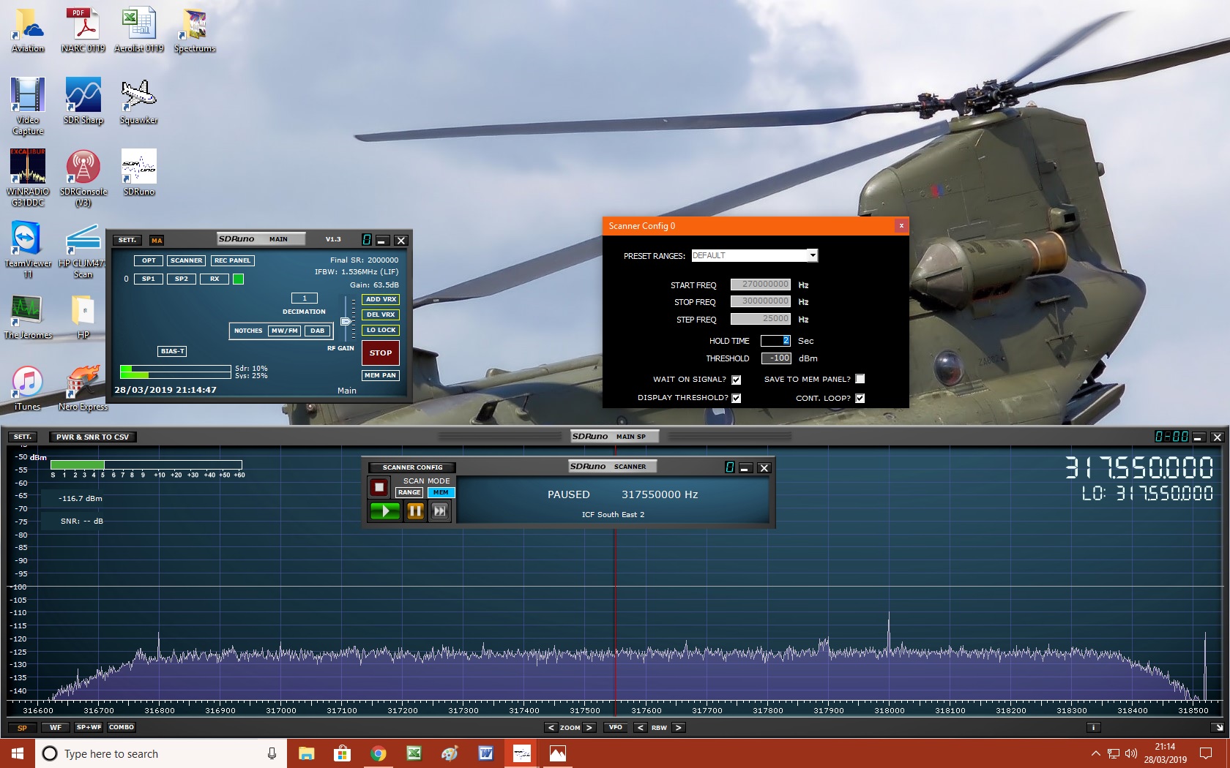Image resolution: width=1230 pixels, height=768 pixels.
Task: Click PWR & SNR TO CSV button
Action: coord(93,437)
